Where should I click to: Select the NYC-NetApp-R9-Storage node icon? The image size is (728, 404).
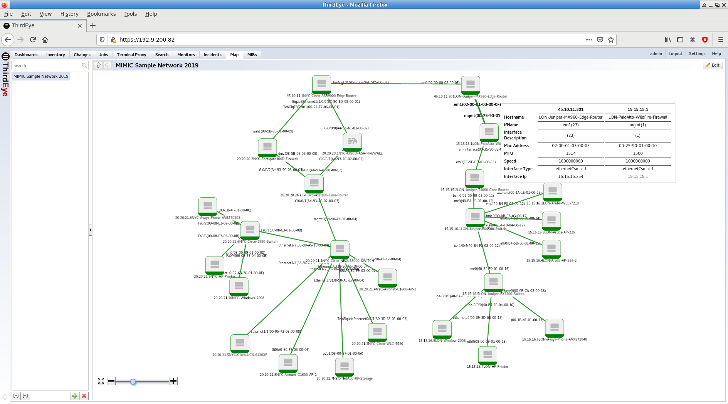point(344,367)
